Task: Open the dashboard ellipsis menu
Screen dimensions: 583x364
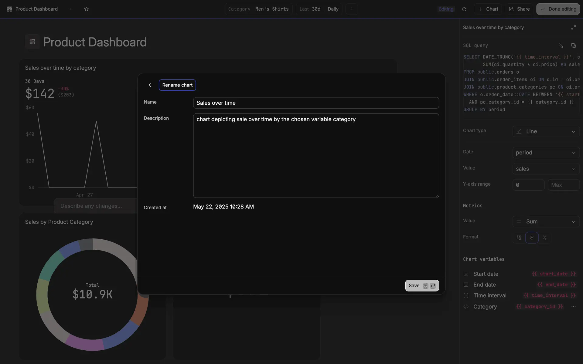Action: point(70,9)
